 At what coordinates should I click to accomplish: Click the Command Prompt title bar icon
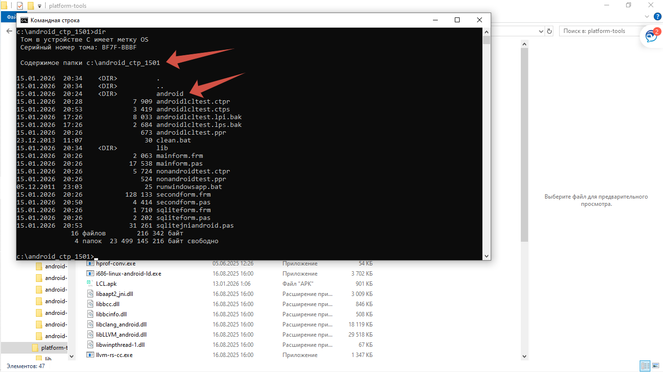pyautogui.click(x=24, y=20)
